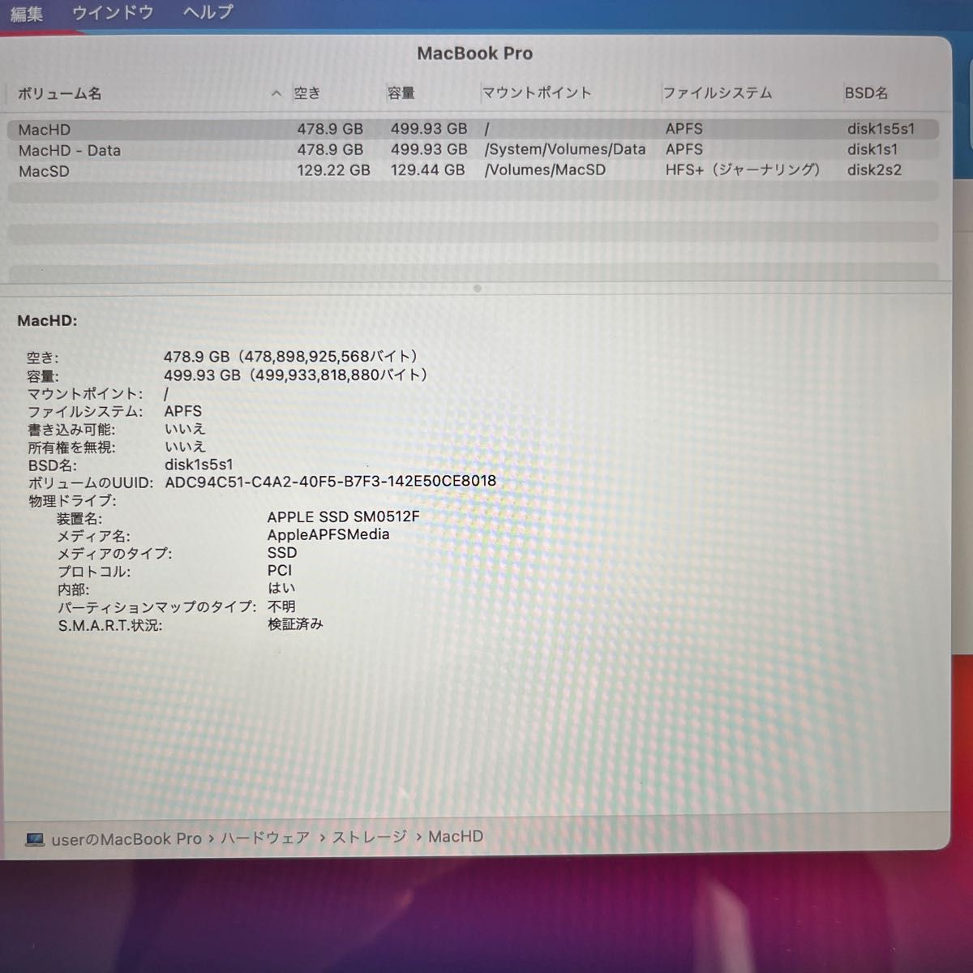
Task: Open the 編集 menu
Action: (x=26, y=13)
